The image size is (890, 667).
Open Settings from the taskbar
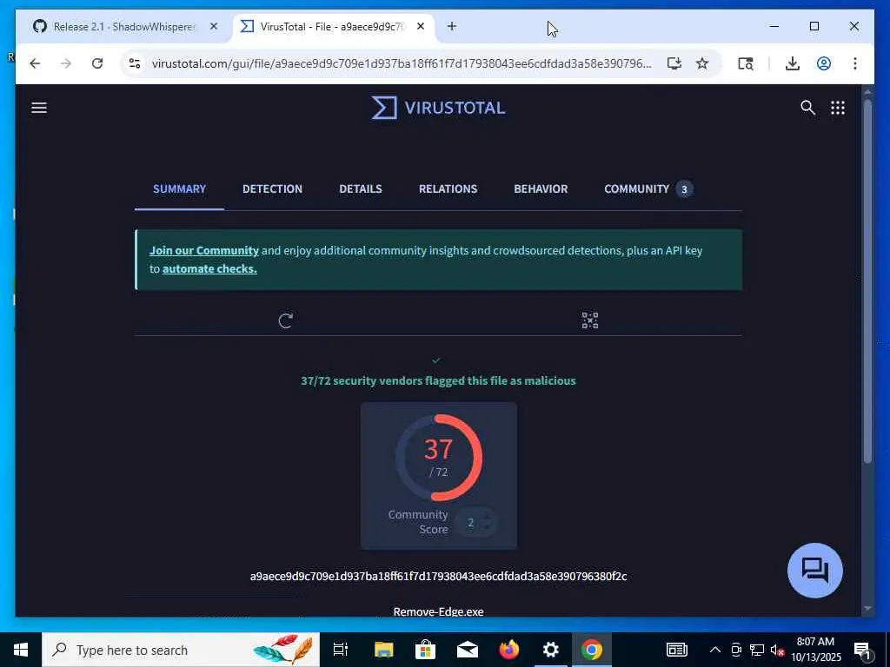(x=550, y=650)
